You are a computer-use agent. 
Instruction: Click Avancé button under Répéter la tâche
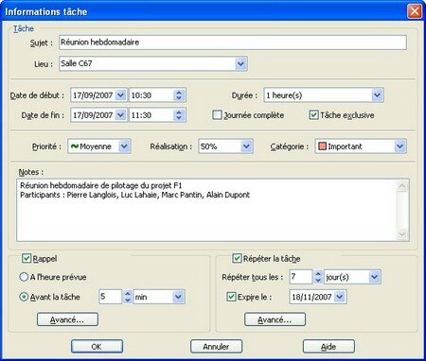coord(275,319)
